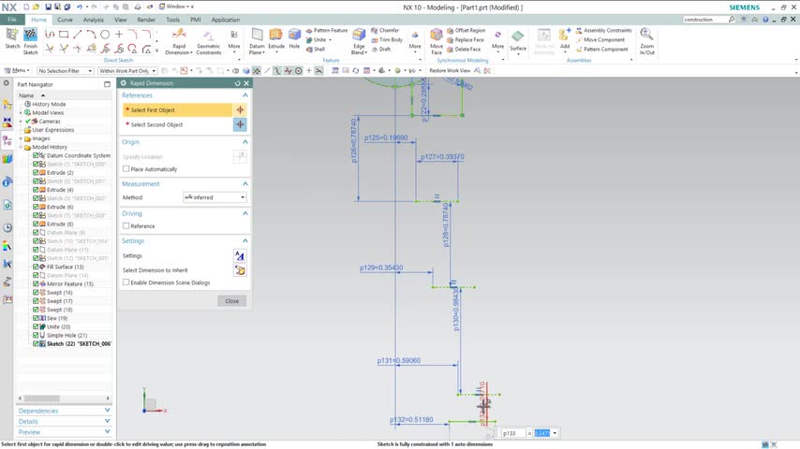Click the Select Second Object picker icon

tap(240, 124)
